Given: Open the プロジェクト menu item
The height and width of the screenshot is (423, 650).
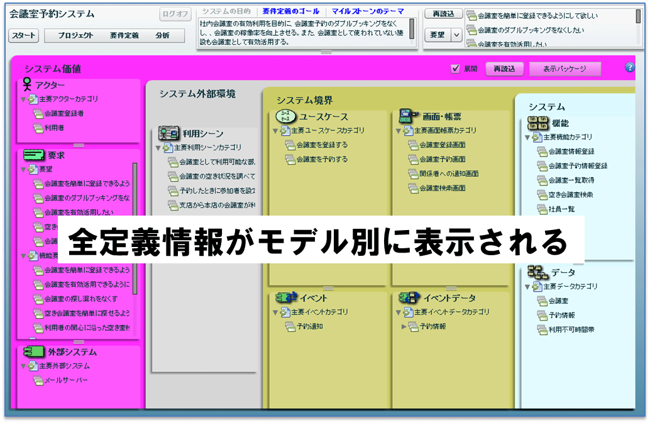Looking at the screenshot, I should [x=75, y=36].
